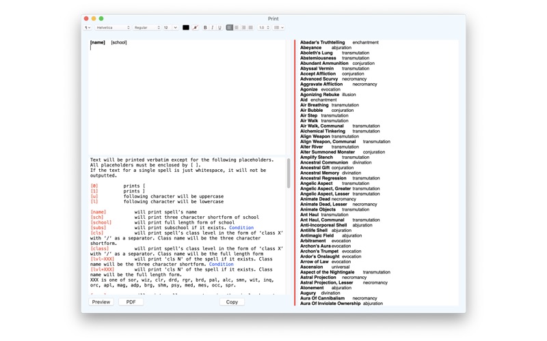The height and width of the screenshot is (341, 547).
Task: Click the placeholder help scrollbar
Action: click(289, 173)
